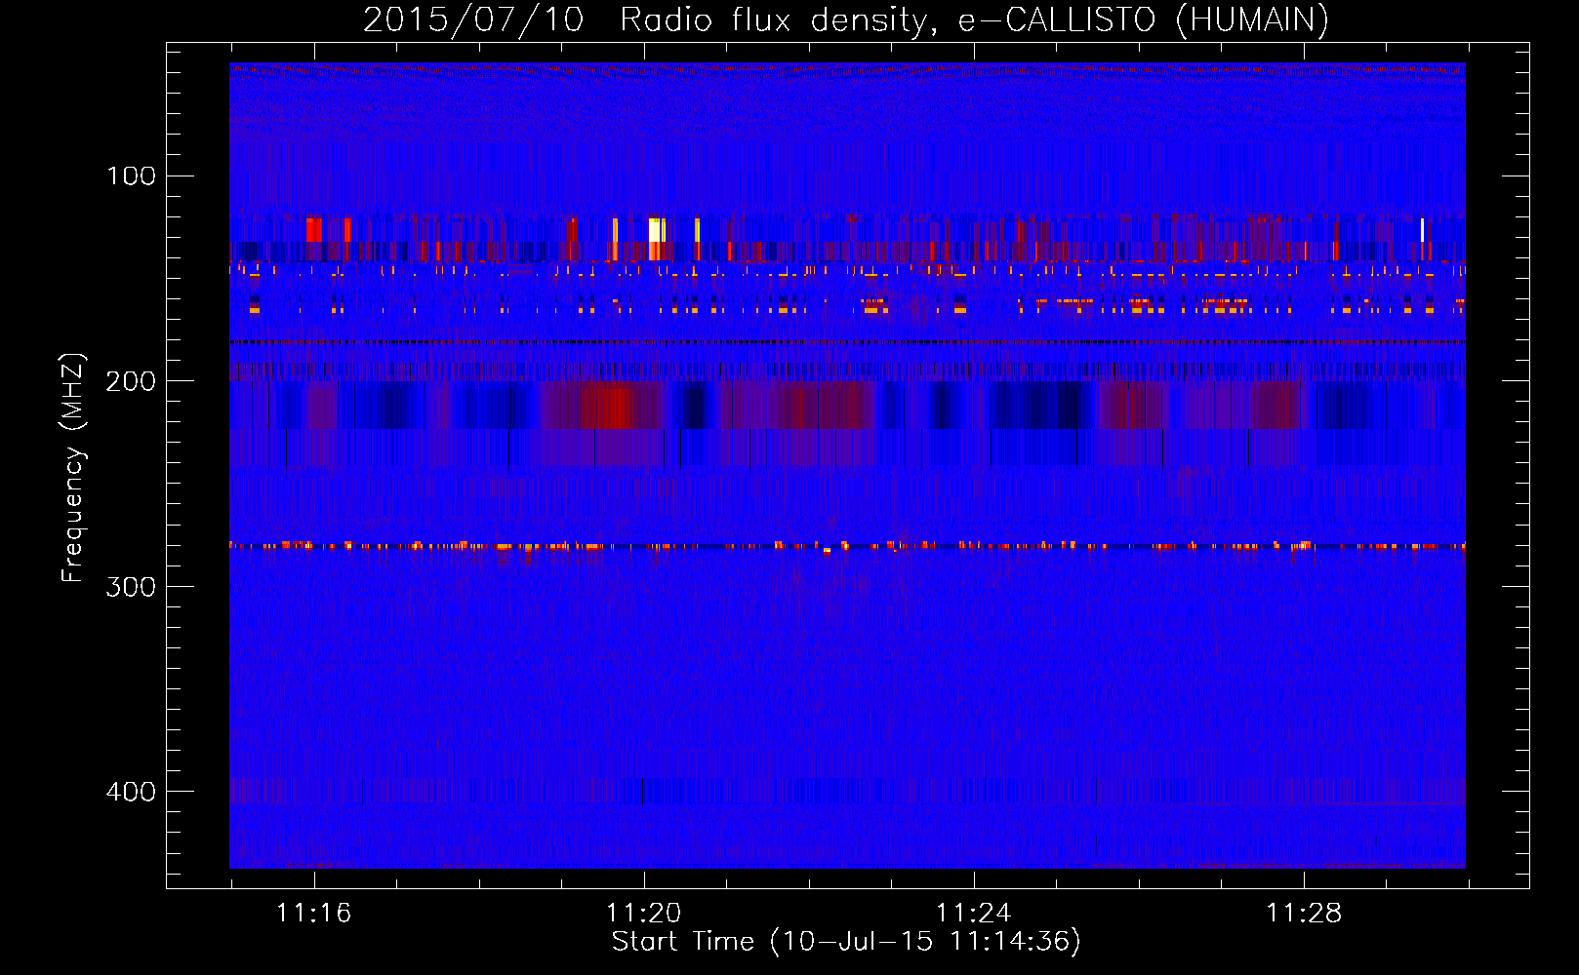1579x975 pixels.
Task: Click the bright white burst near 11:20
Action: click(x=655, y=230)
